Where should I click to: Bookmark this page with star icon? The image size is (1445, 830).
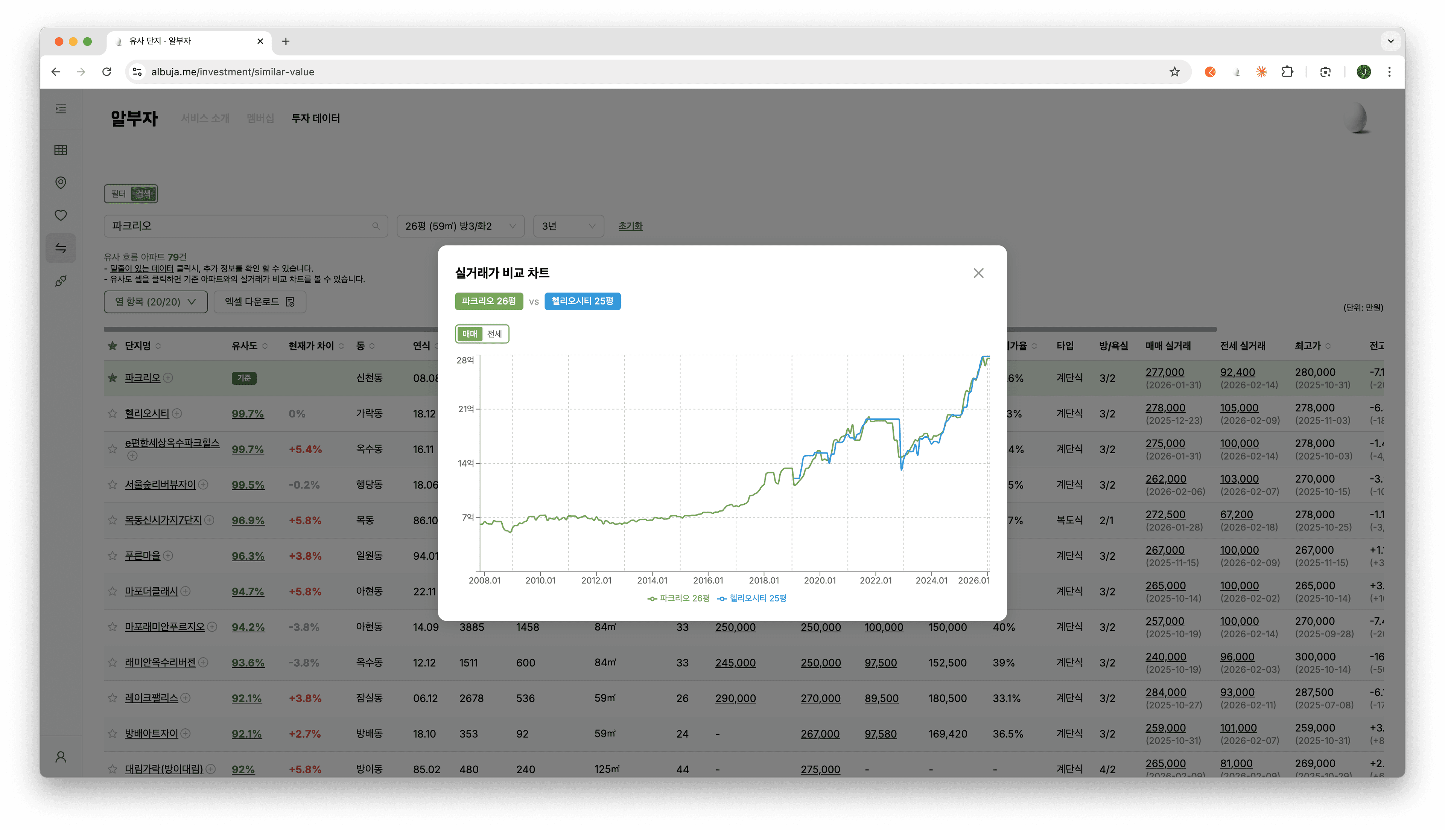tap(1174, 72)
